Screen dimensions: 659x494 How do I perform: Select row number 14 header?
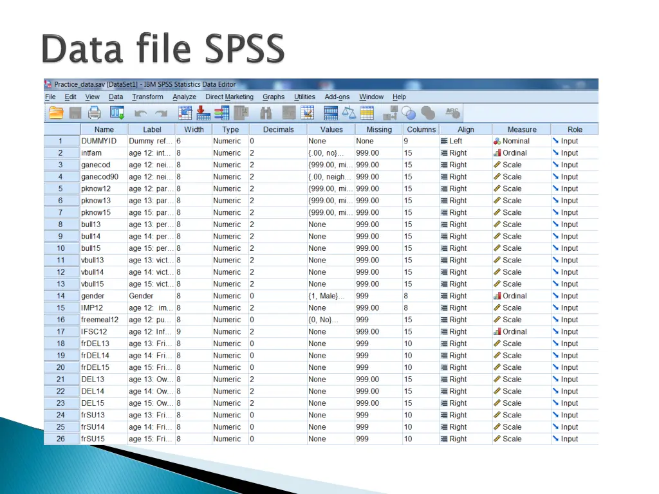[x=60, y=296]
